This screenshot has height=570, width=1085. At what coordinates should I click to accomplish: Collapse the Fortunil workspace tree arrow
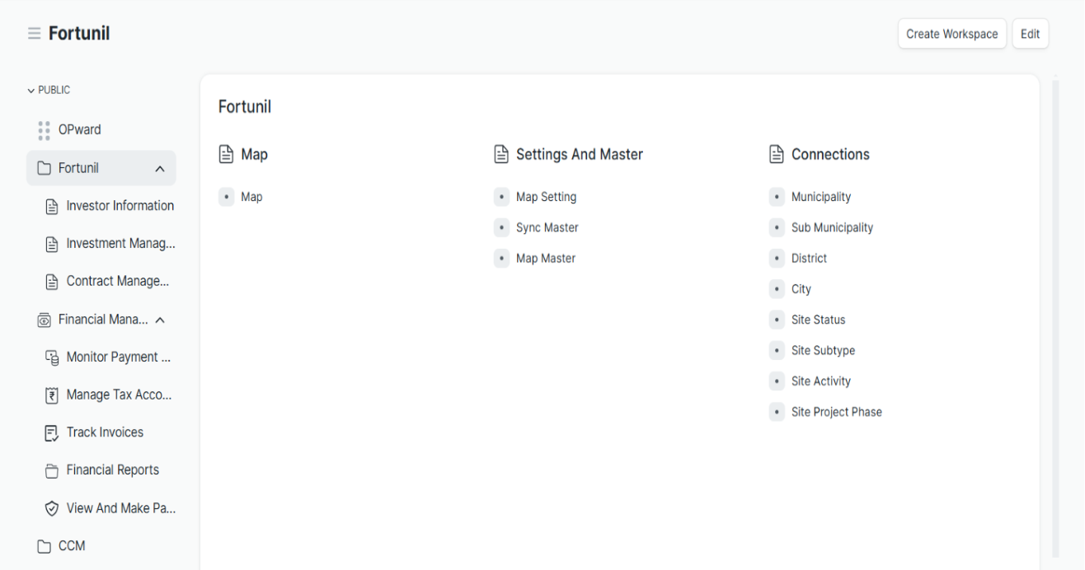[160, 169]
